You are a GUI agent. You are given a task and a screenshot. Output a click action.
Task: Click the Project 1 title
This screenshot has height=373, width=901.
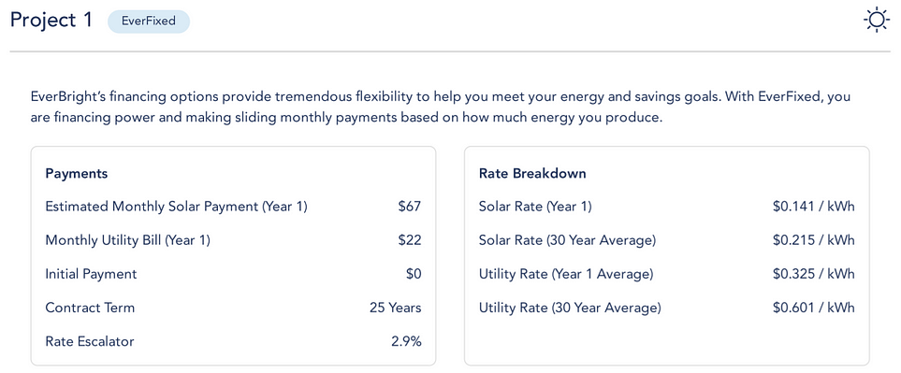pos(51,21)
